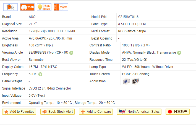Click the first application icon
This screenshot has height=126, width=196.
pyautogui.click(x=126, y=81)
